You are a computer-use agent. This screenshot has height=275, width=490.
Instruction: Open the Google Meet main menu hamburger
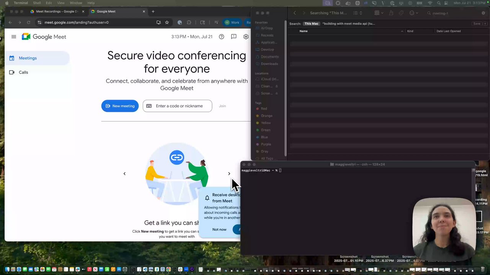14,37
